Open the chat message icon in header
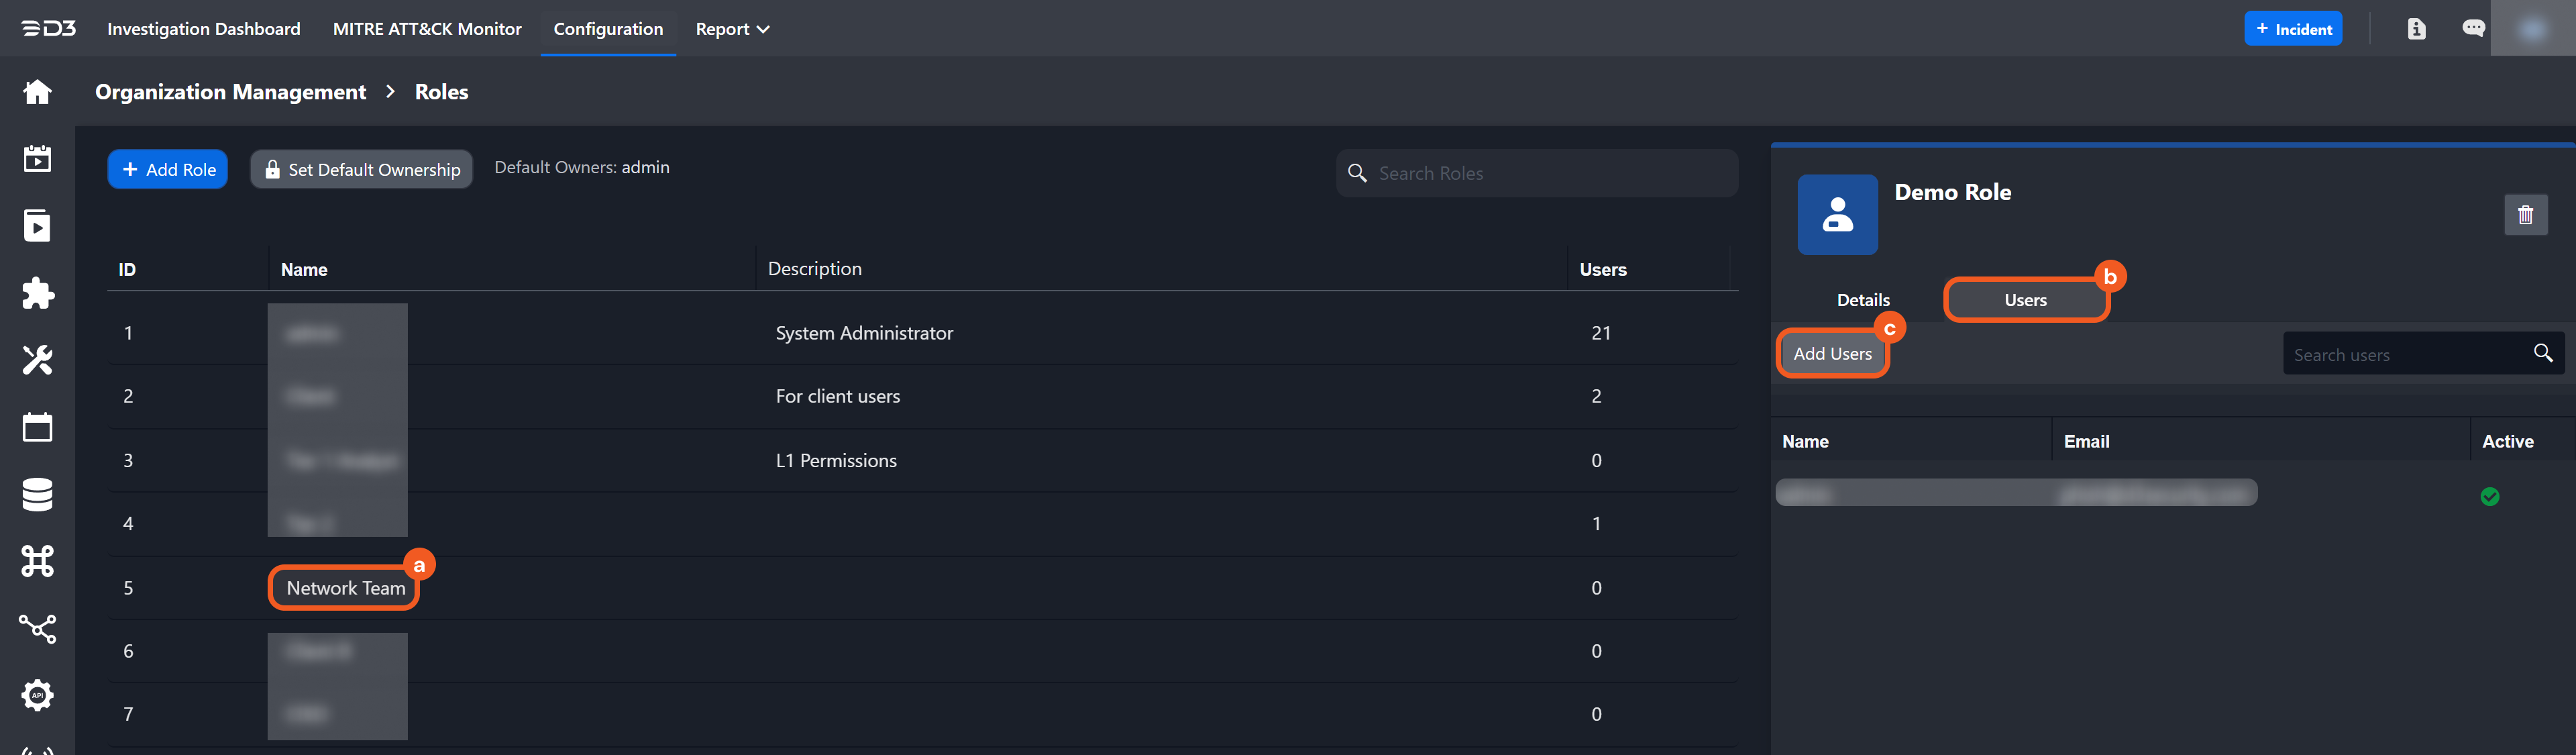Screen dimensions: 2576x755 coord(2473,29)
